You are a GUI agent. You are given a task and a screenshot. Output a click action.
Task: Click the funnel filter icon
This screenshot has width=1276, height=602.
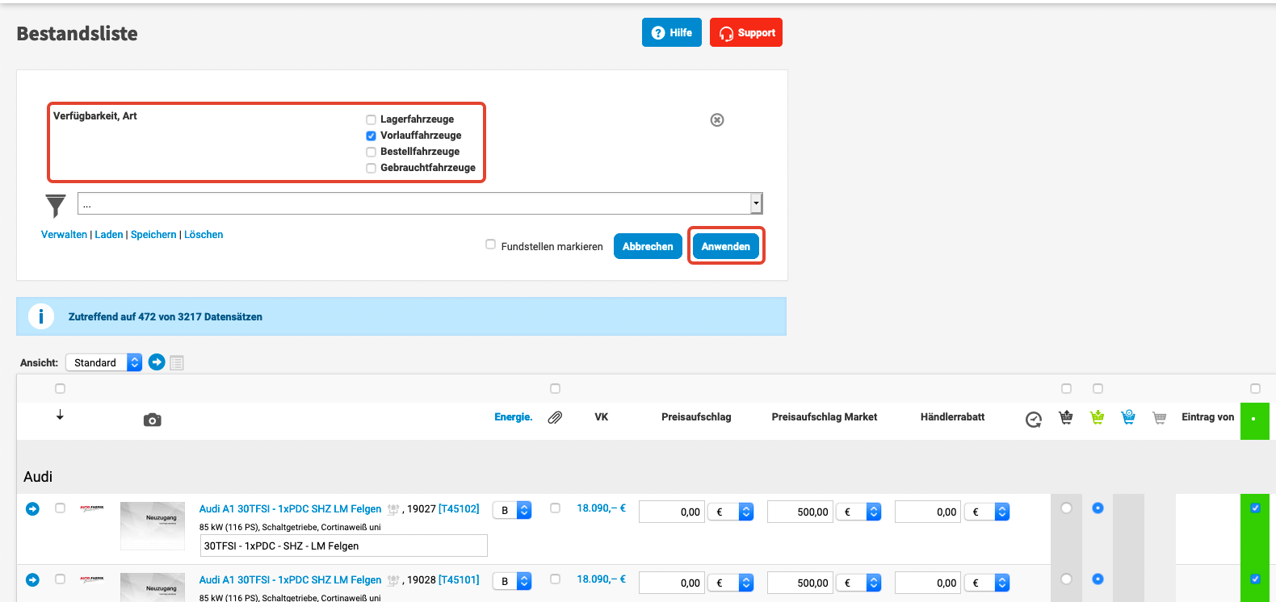(55, 206)
